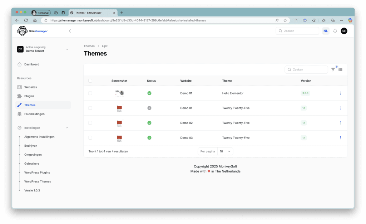The image size is (366, 224).
Task: Click the table Zoeken search field
Action: click(x=307, y=69)
